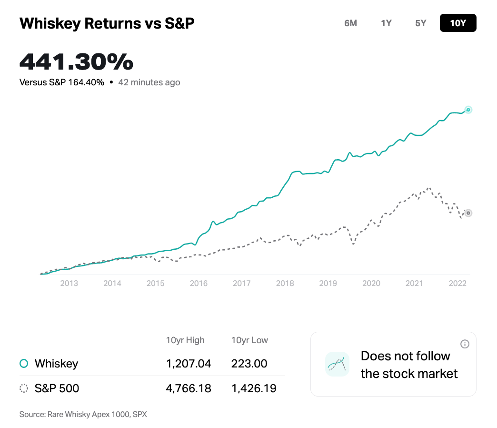497x428 pixels.
Task: Switch to the 6M timeframe
Action: 351,22
